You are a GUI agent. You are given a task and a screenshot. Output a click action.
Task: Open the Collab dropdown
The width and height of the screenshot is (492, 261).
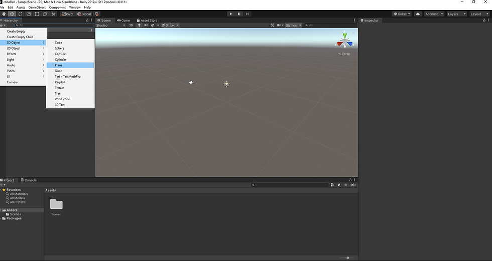pyautogui.click(x=402, y=14)
